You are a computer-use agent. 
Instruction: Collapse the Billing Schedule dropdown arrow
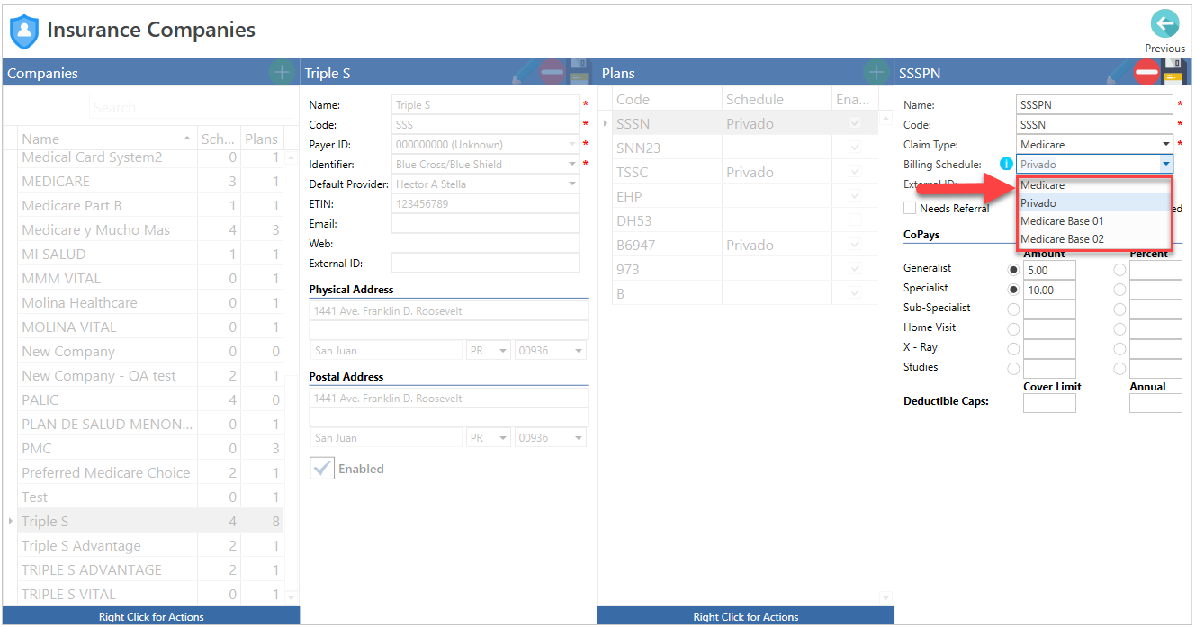coord(1166,164)
